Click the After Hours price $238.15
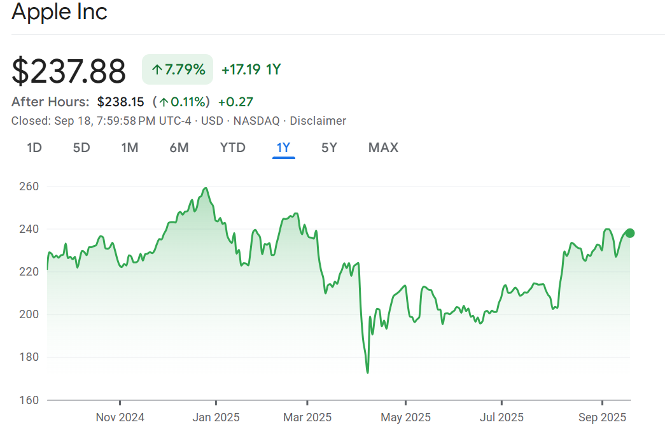 pos(120,102)
